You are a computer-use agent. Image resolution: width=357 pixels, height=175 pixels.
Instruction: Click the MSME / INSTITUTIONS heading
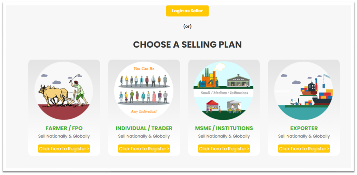click(224, 128)
